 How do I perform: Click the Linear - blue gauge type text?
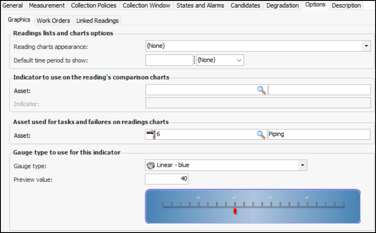173,165
